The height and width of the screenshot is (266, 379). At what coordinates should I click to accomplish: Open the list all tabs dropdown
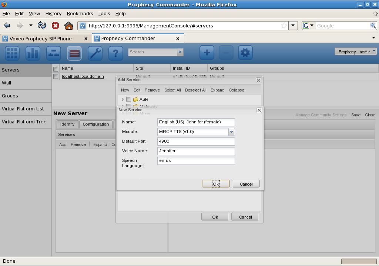[374, 37]
